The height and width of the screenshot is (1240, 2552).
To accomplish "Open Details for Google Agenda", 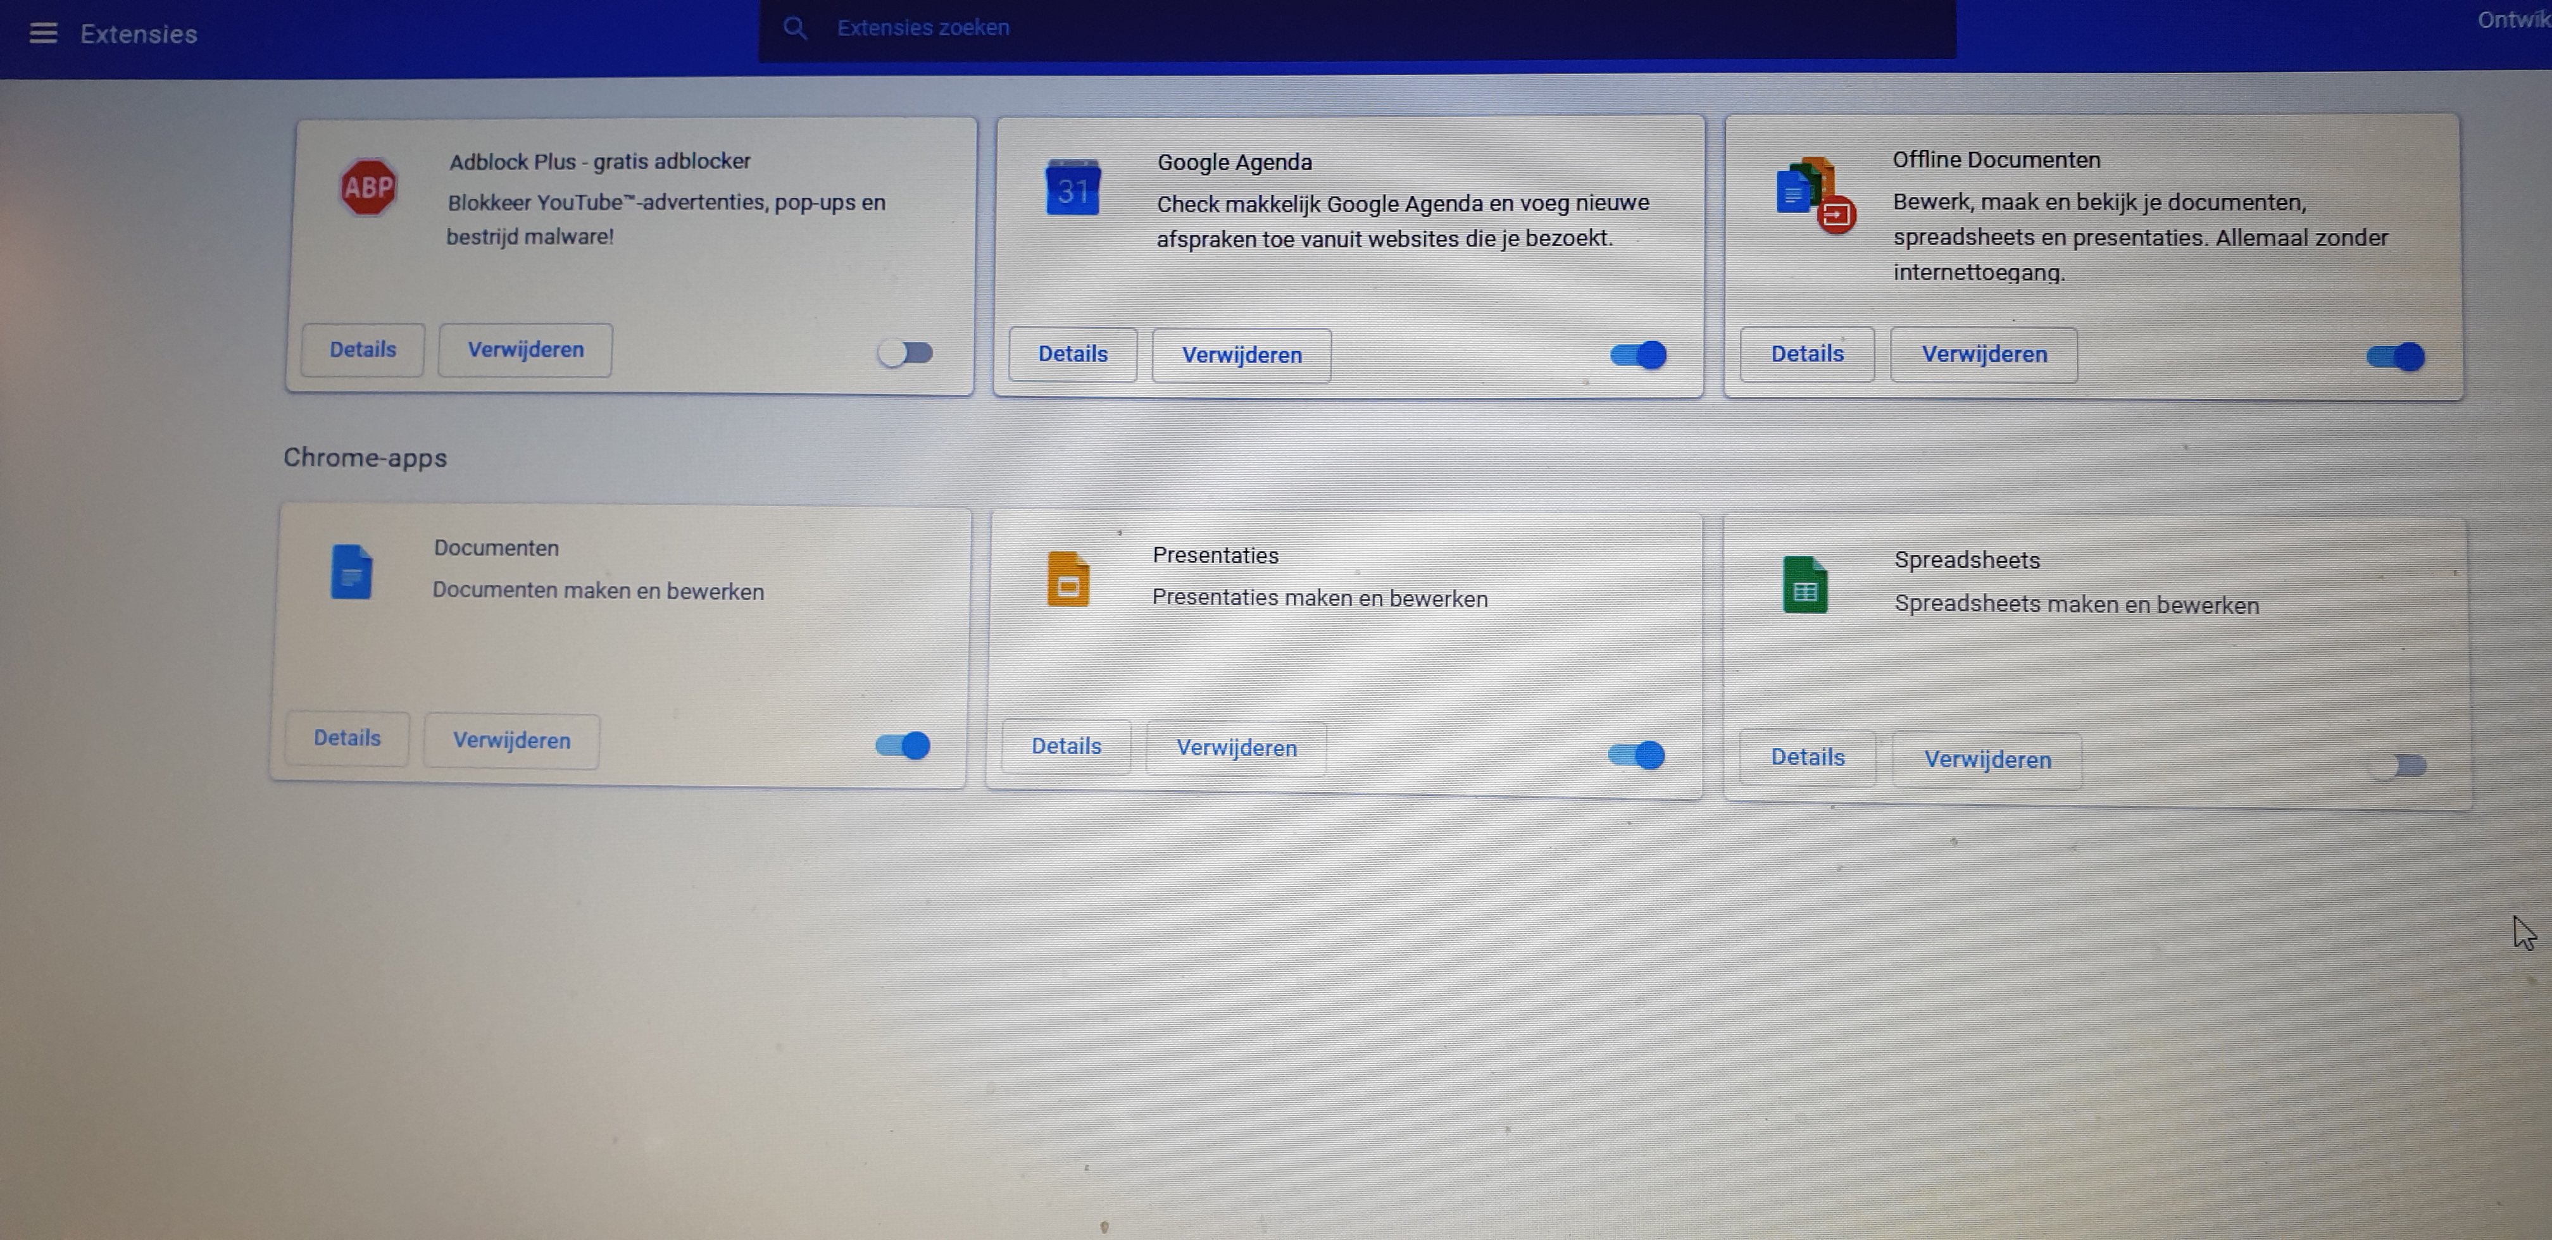I will pyautogui.click(x=1073, y=354).
